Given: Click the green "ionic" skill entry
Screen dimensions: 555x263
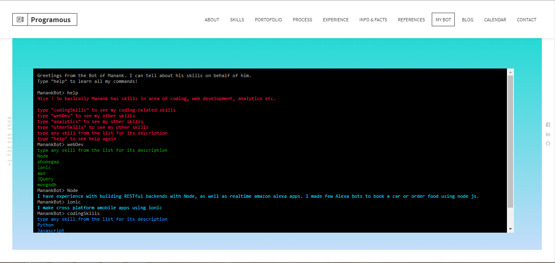Looking at the screenshot, I should pyautogui.click(x=44, y=167).
